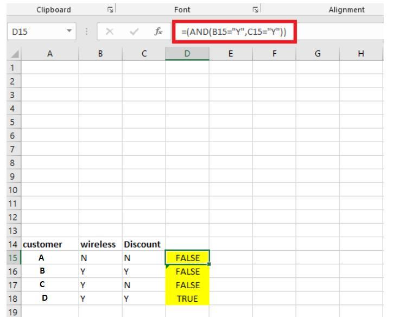Click the wireless Y value in row 16
The image size is (393, 317).
pyautogui.click(x=100, y=271)
